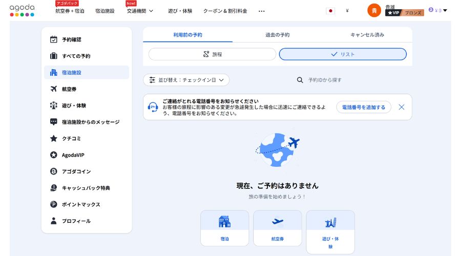Switch view to 旅程 itinerary

[x=212, y=54]
